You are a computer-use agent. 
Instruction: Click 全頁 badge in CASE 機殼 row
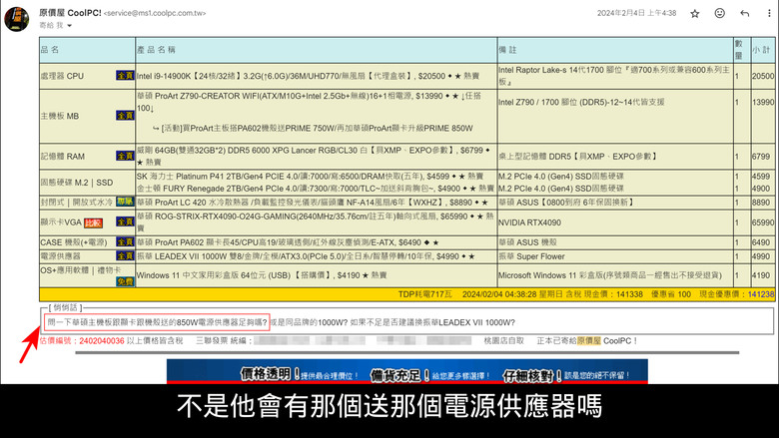tap(125, 242)
